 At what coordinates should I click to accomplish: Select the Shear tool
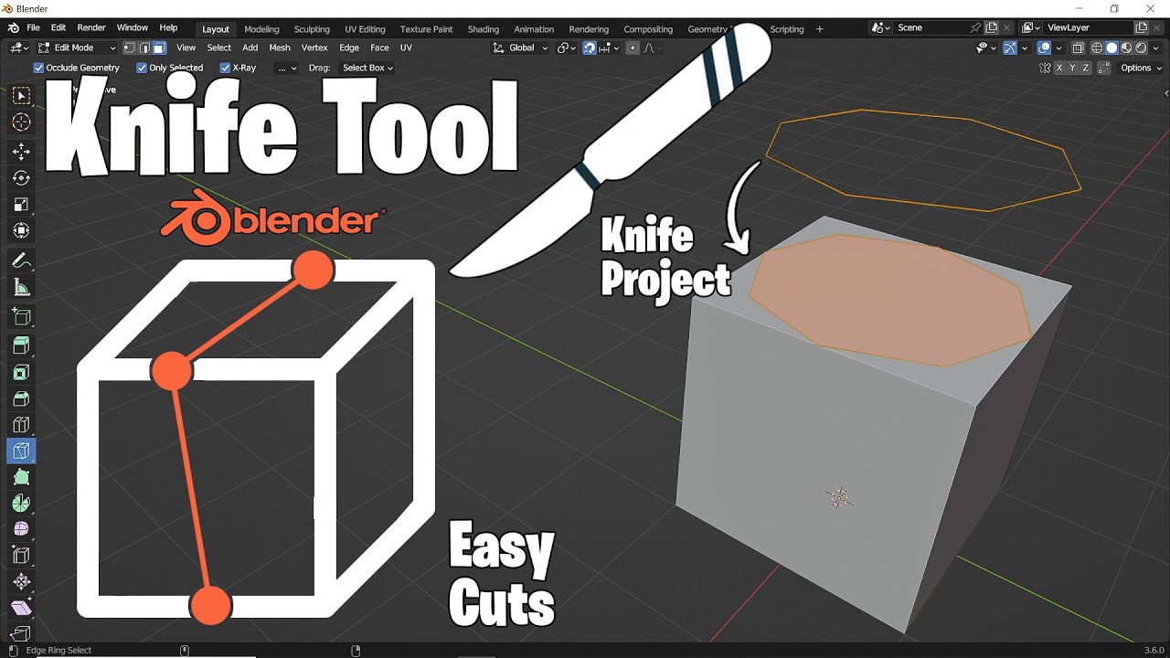(x=21, y=608)
